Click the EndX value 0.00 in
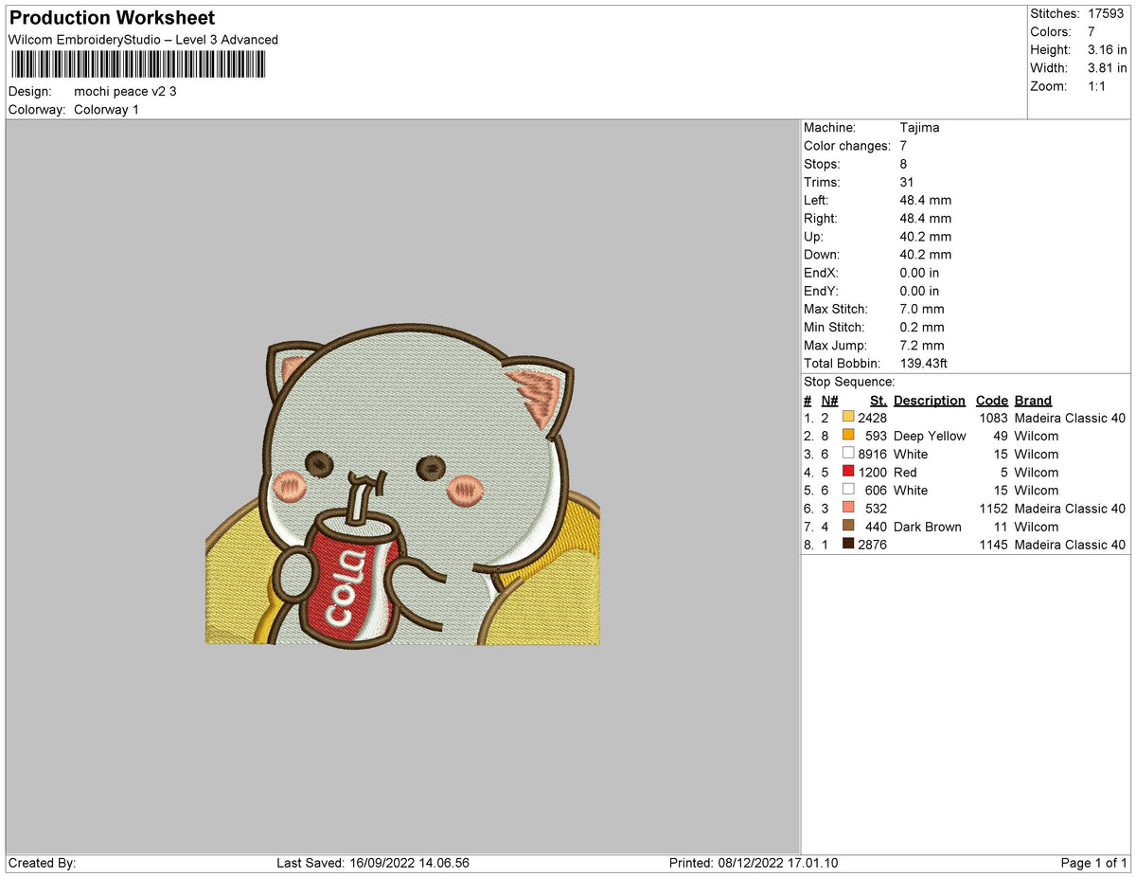 click(919, 273)
